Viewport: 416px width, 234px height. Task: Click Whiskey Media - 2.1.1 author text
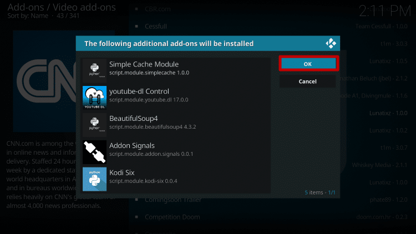click(379, 165)
